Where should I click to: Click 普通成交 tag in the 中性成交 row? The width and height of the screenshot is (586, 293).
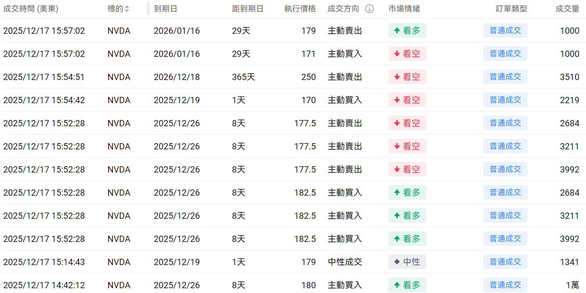click(505, 262)
